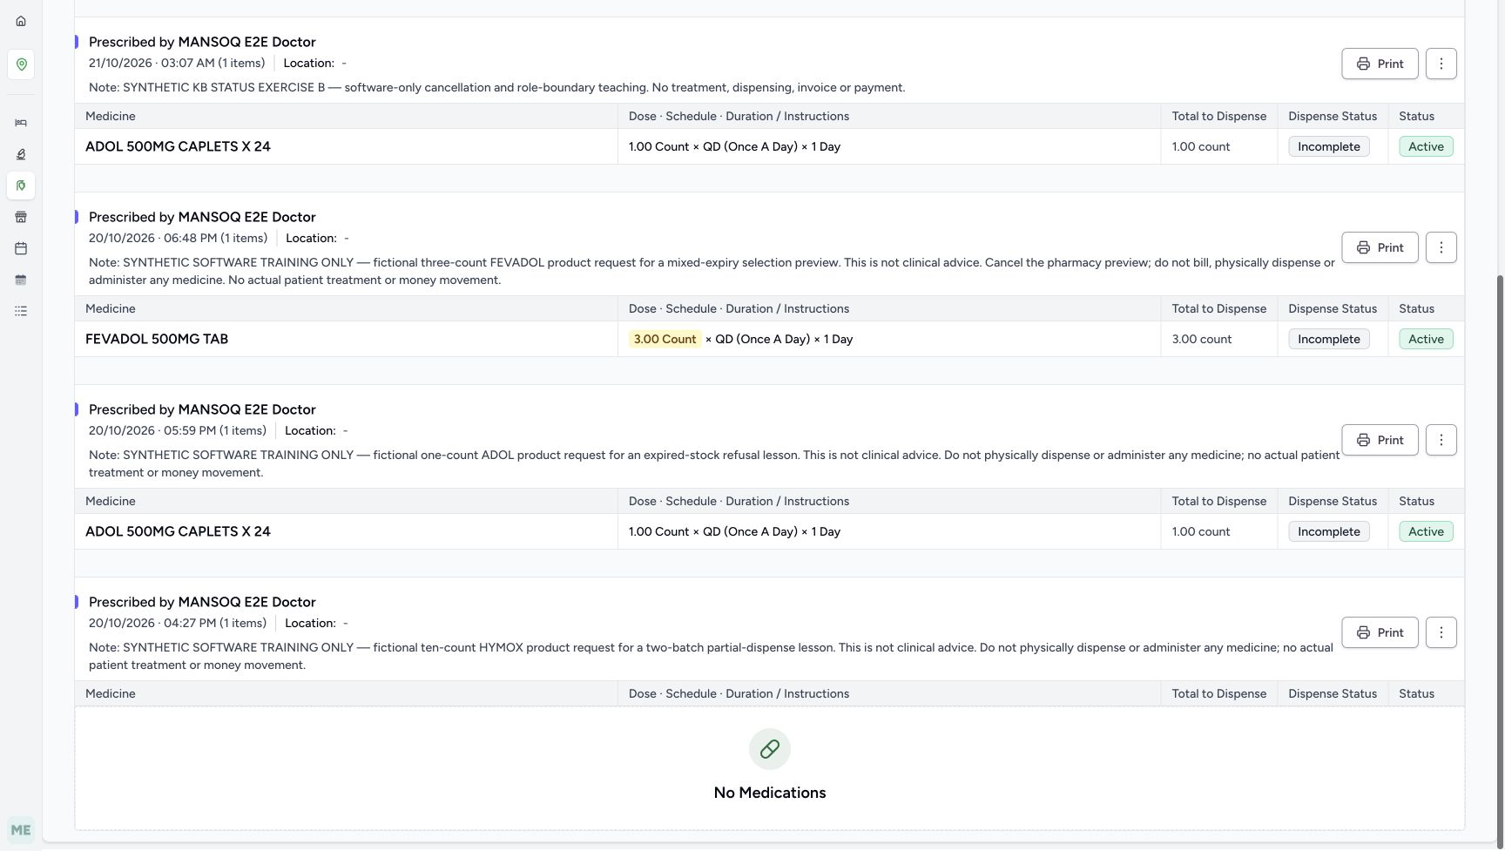
Task: Open the bed/inpatient icon in sidebar
Action: (21, 123)
